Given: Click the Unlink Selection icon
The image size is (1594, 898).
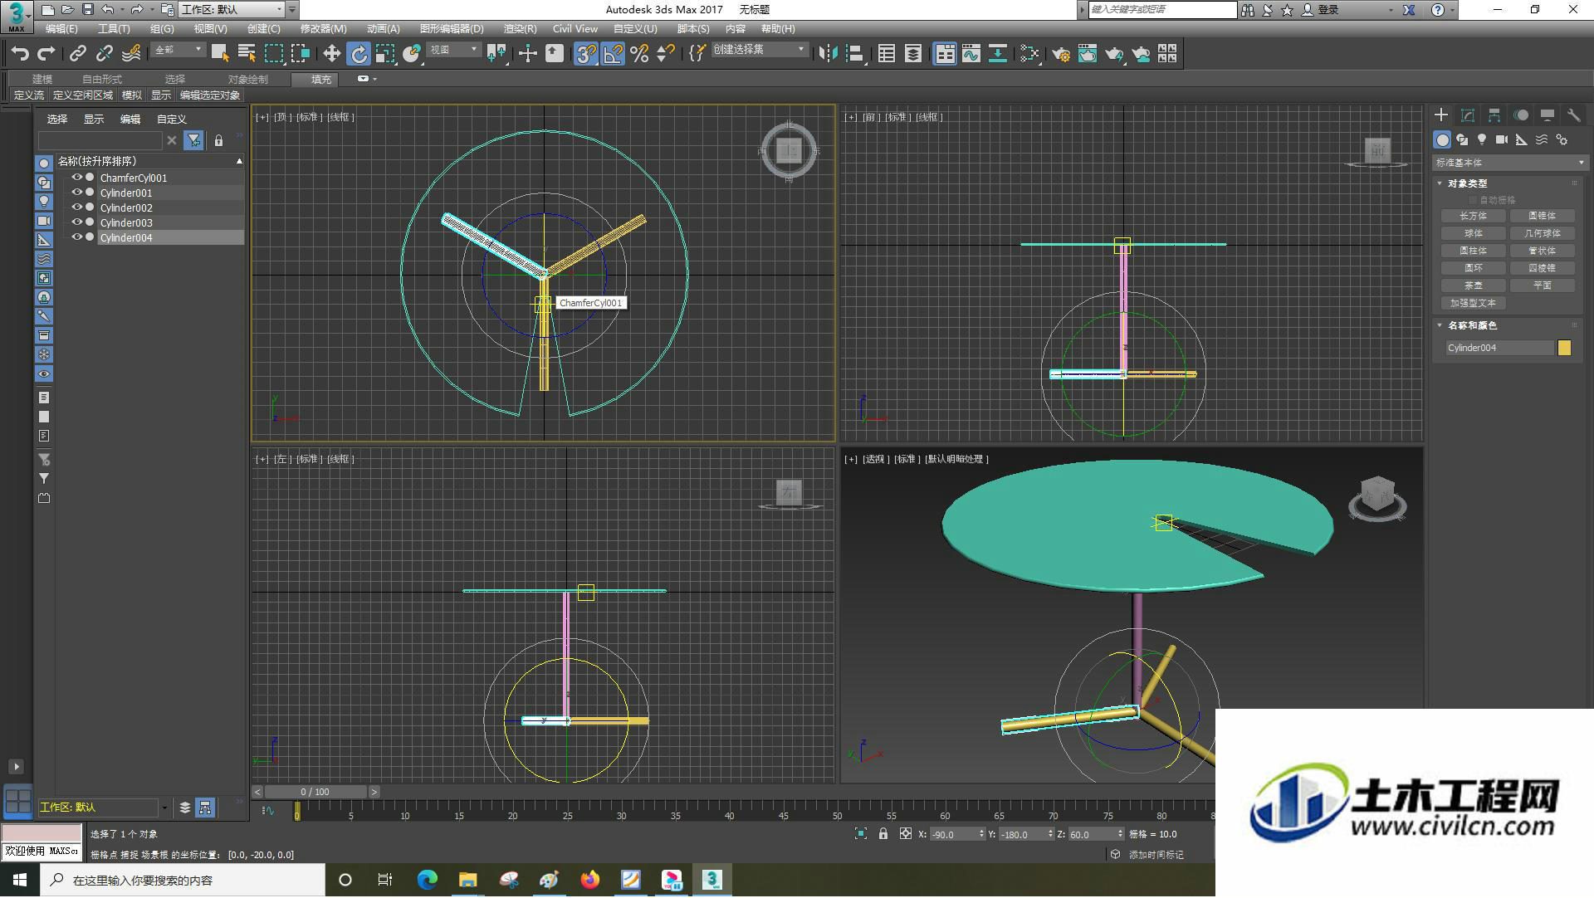Looking at the screenshot, I should 104,54.
